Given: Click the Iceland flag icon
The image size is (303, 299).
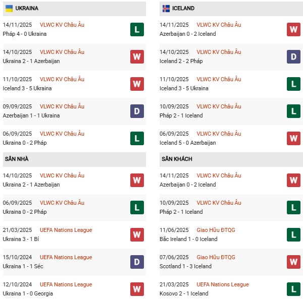Looking at the screenshot, I should 166,9.
